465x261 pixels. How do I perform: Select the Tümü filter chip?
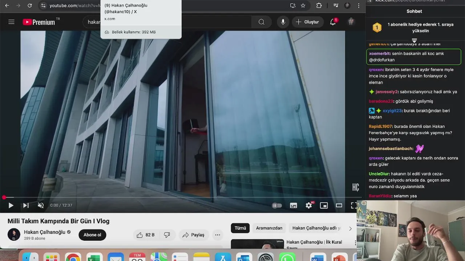[240, 228]
